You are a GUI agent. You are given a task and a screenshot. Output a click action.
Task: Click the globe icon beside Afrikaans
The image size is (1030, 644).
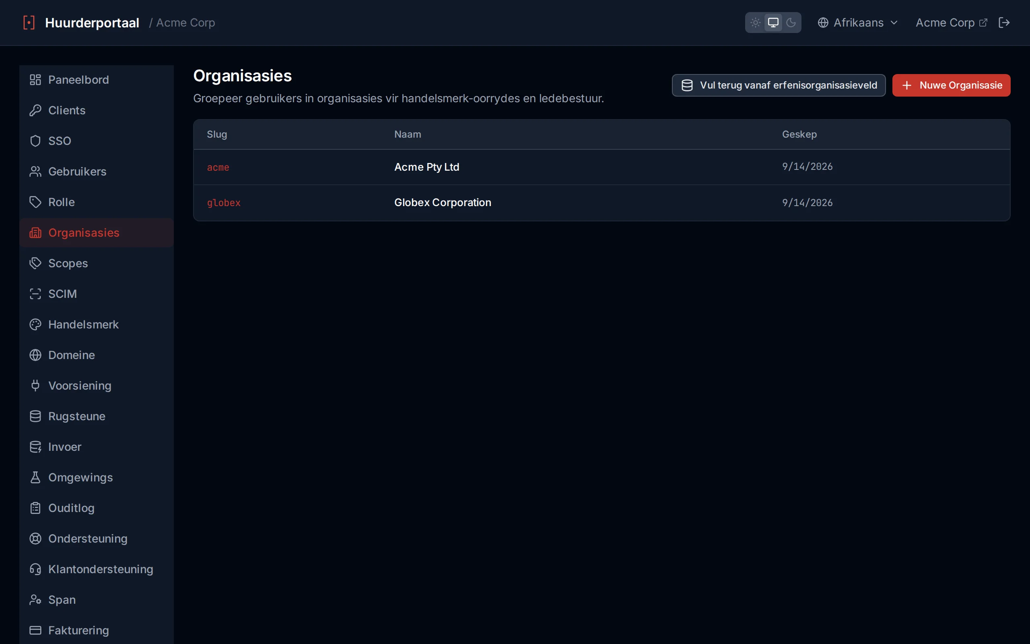pos(823,23)
